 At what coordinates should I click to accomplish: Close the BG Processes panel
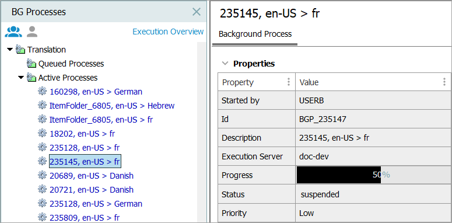point(197,12)
